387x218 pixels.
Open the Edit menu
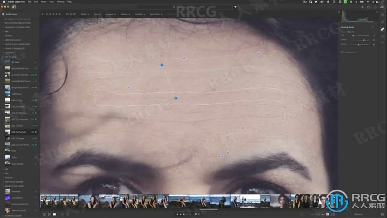[36, 2]
